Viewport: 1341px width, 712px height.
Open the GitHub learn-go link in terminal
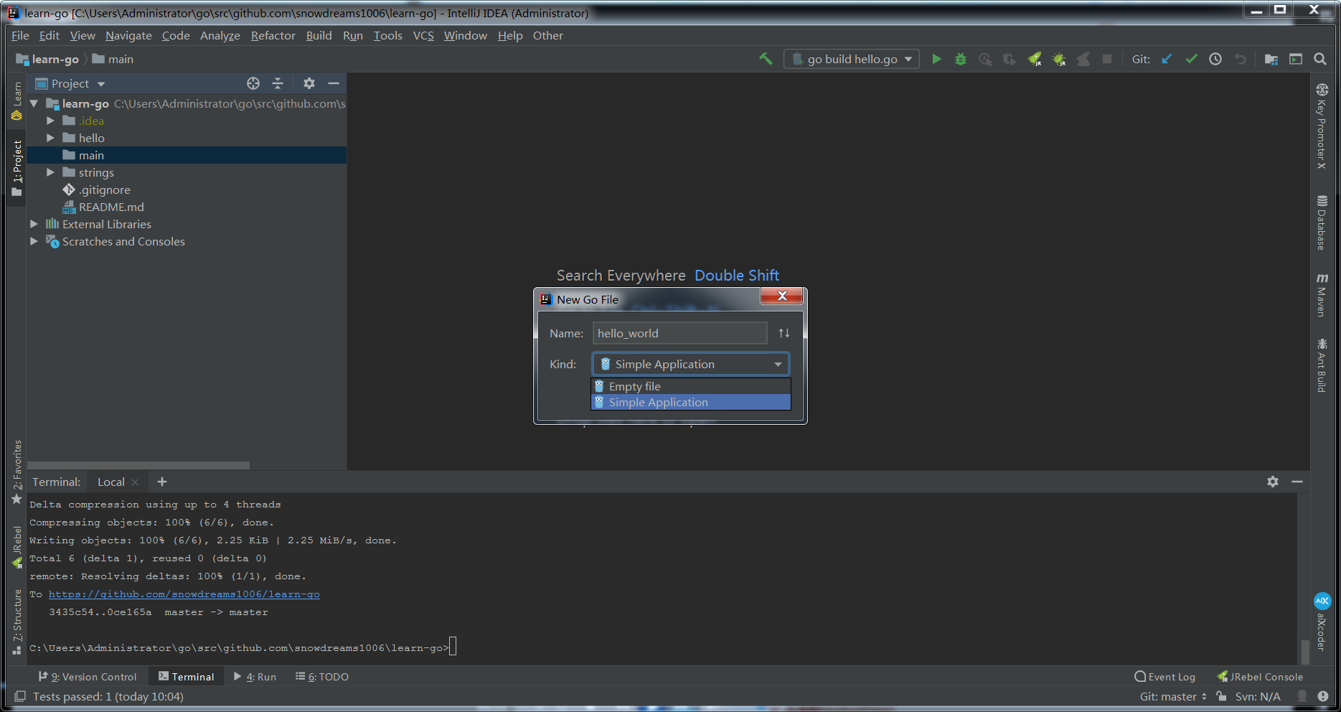click(184, 594)
